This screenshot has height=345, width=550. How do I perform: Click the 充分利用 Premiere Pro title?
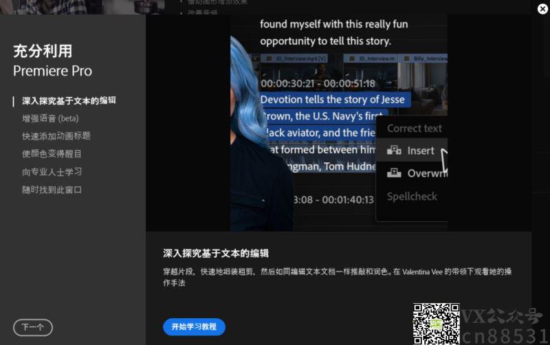[x=53, y=61]
